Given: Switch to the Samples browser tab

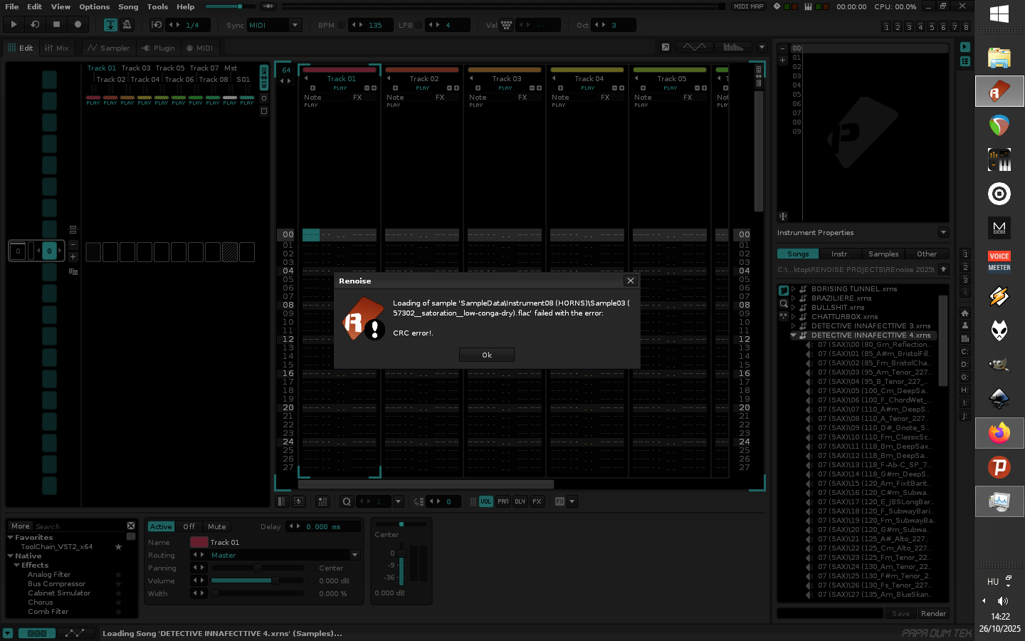Looking at the screenshot, I should coord(883,254).
